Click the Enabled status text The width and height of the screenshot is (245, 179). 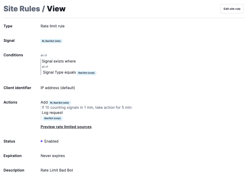(x=51, y=141)
